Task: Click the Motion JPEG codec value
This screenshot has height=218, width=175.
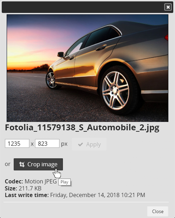Action: (x=41, y=181)
